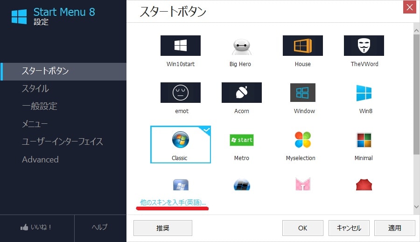Open the スタートボタン settings section
Image resolution: width=420 pixels, height=242 pixels.
tap(63, 72)
